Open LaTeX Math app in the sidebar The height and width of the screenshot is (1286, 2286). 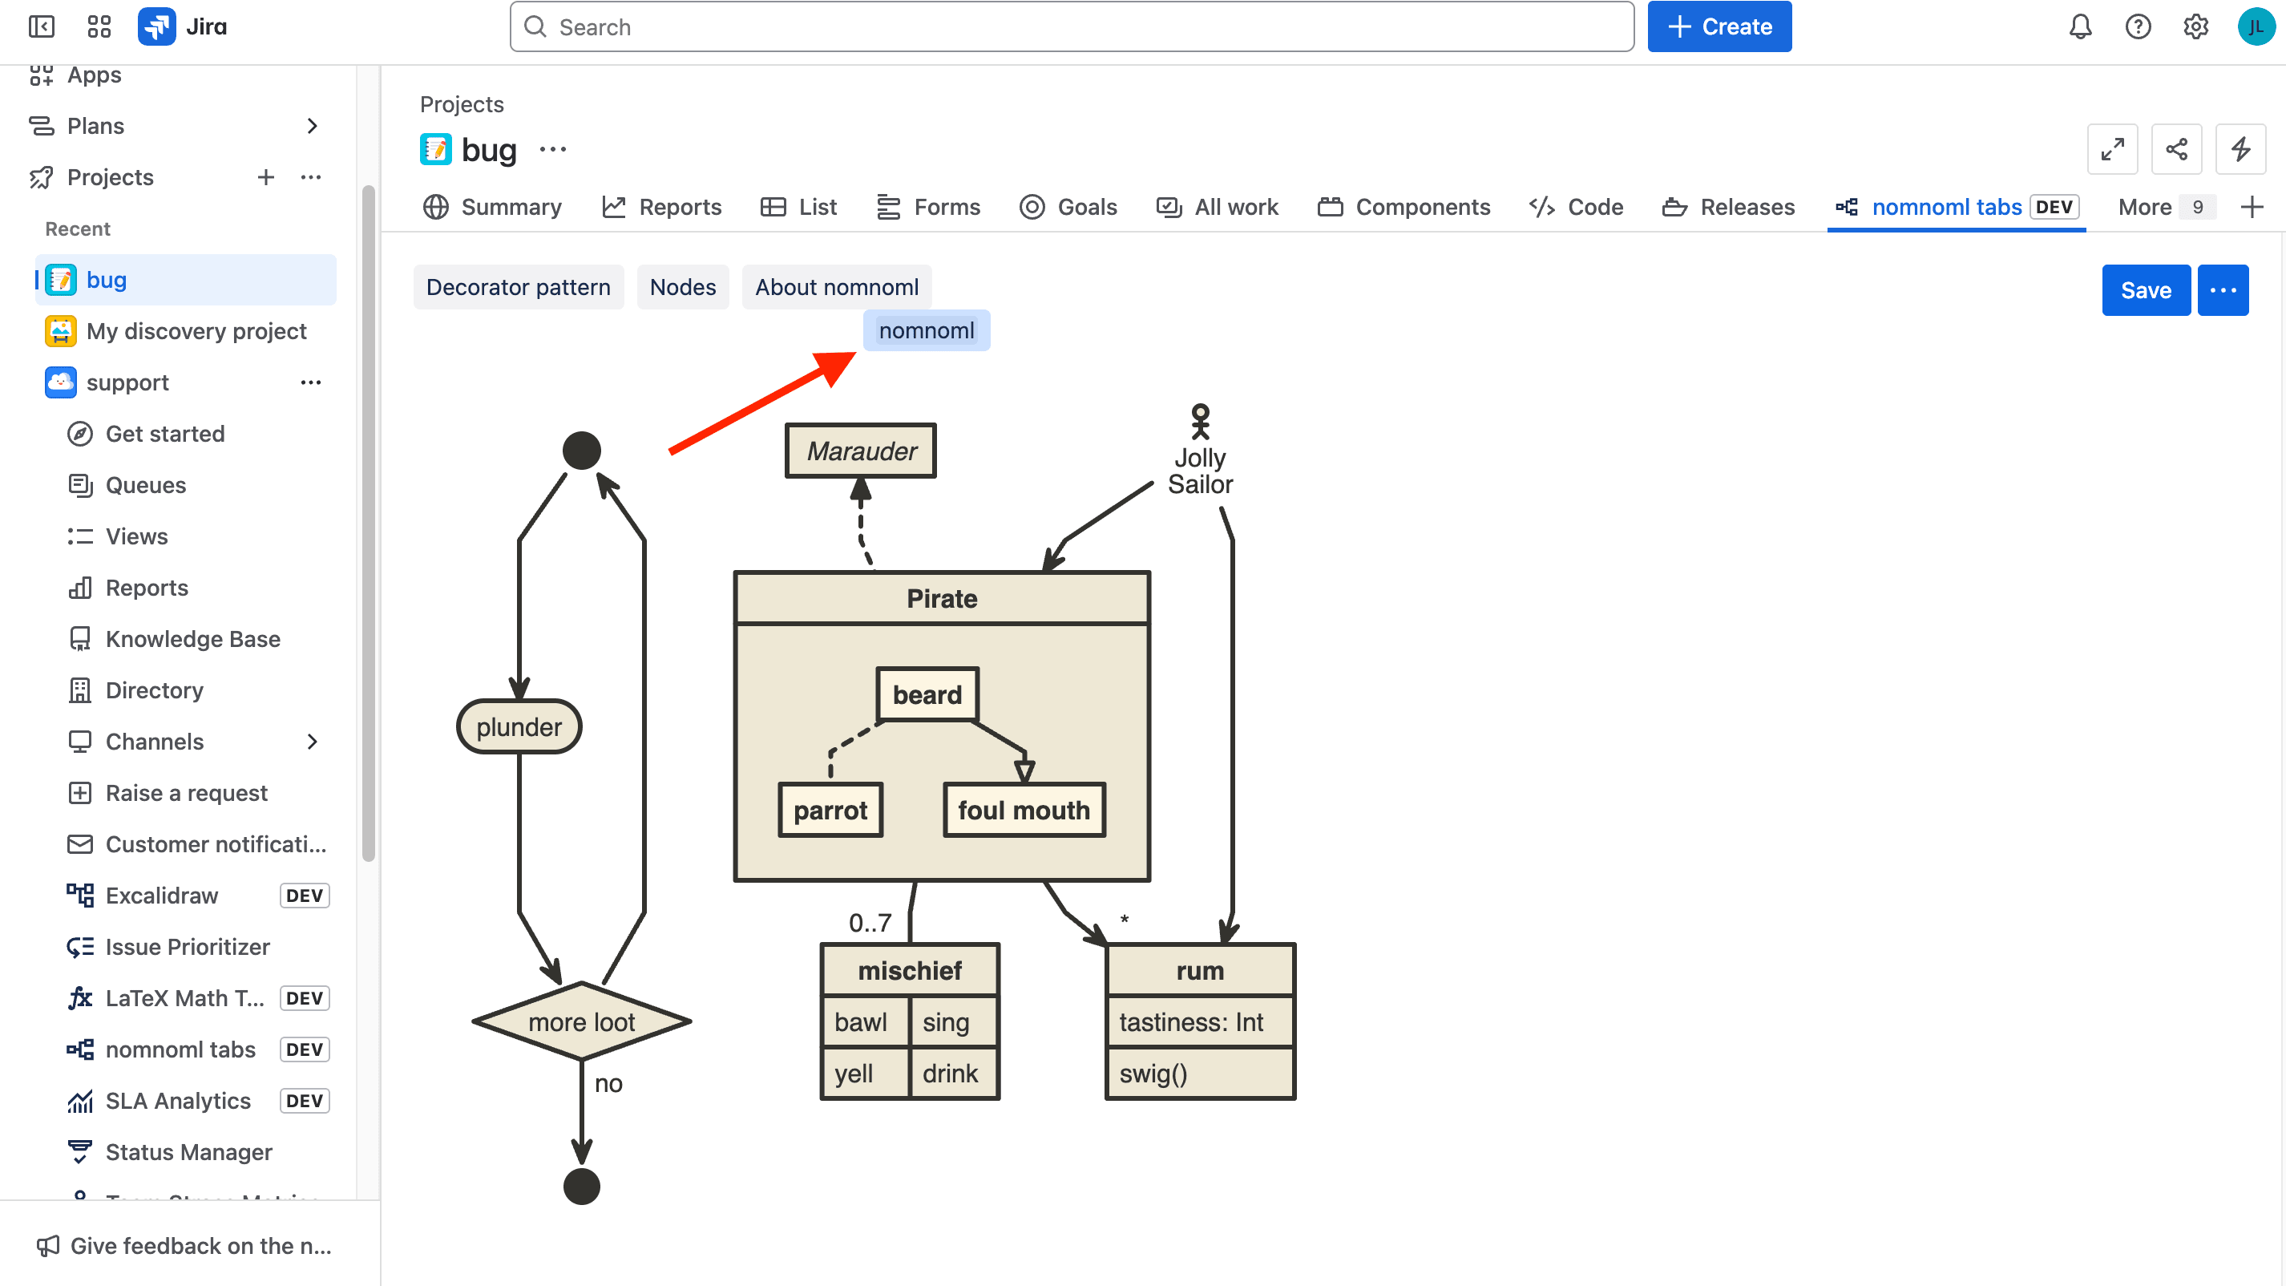point(184,998)
